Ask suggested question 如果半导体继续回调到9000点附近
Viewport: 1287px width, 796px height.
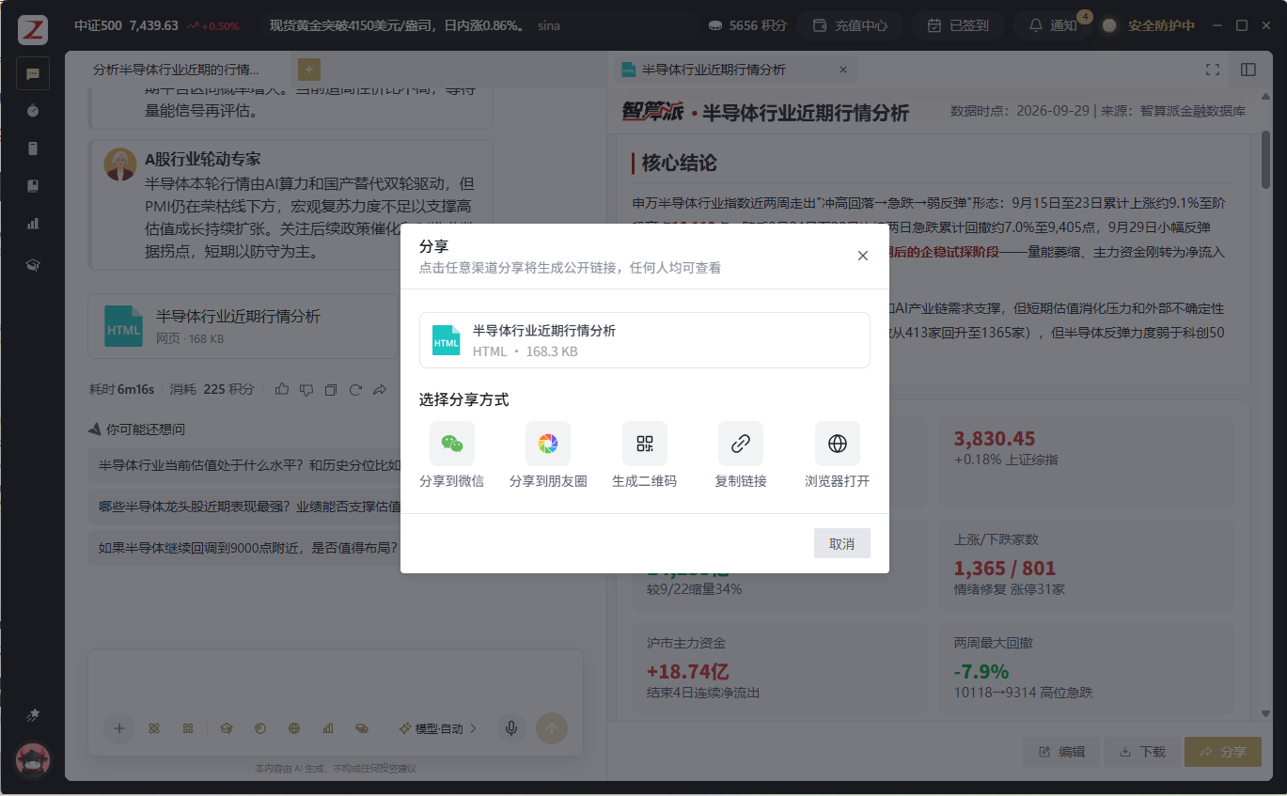click(x=248, y=548)
